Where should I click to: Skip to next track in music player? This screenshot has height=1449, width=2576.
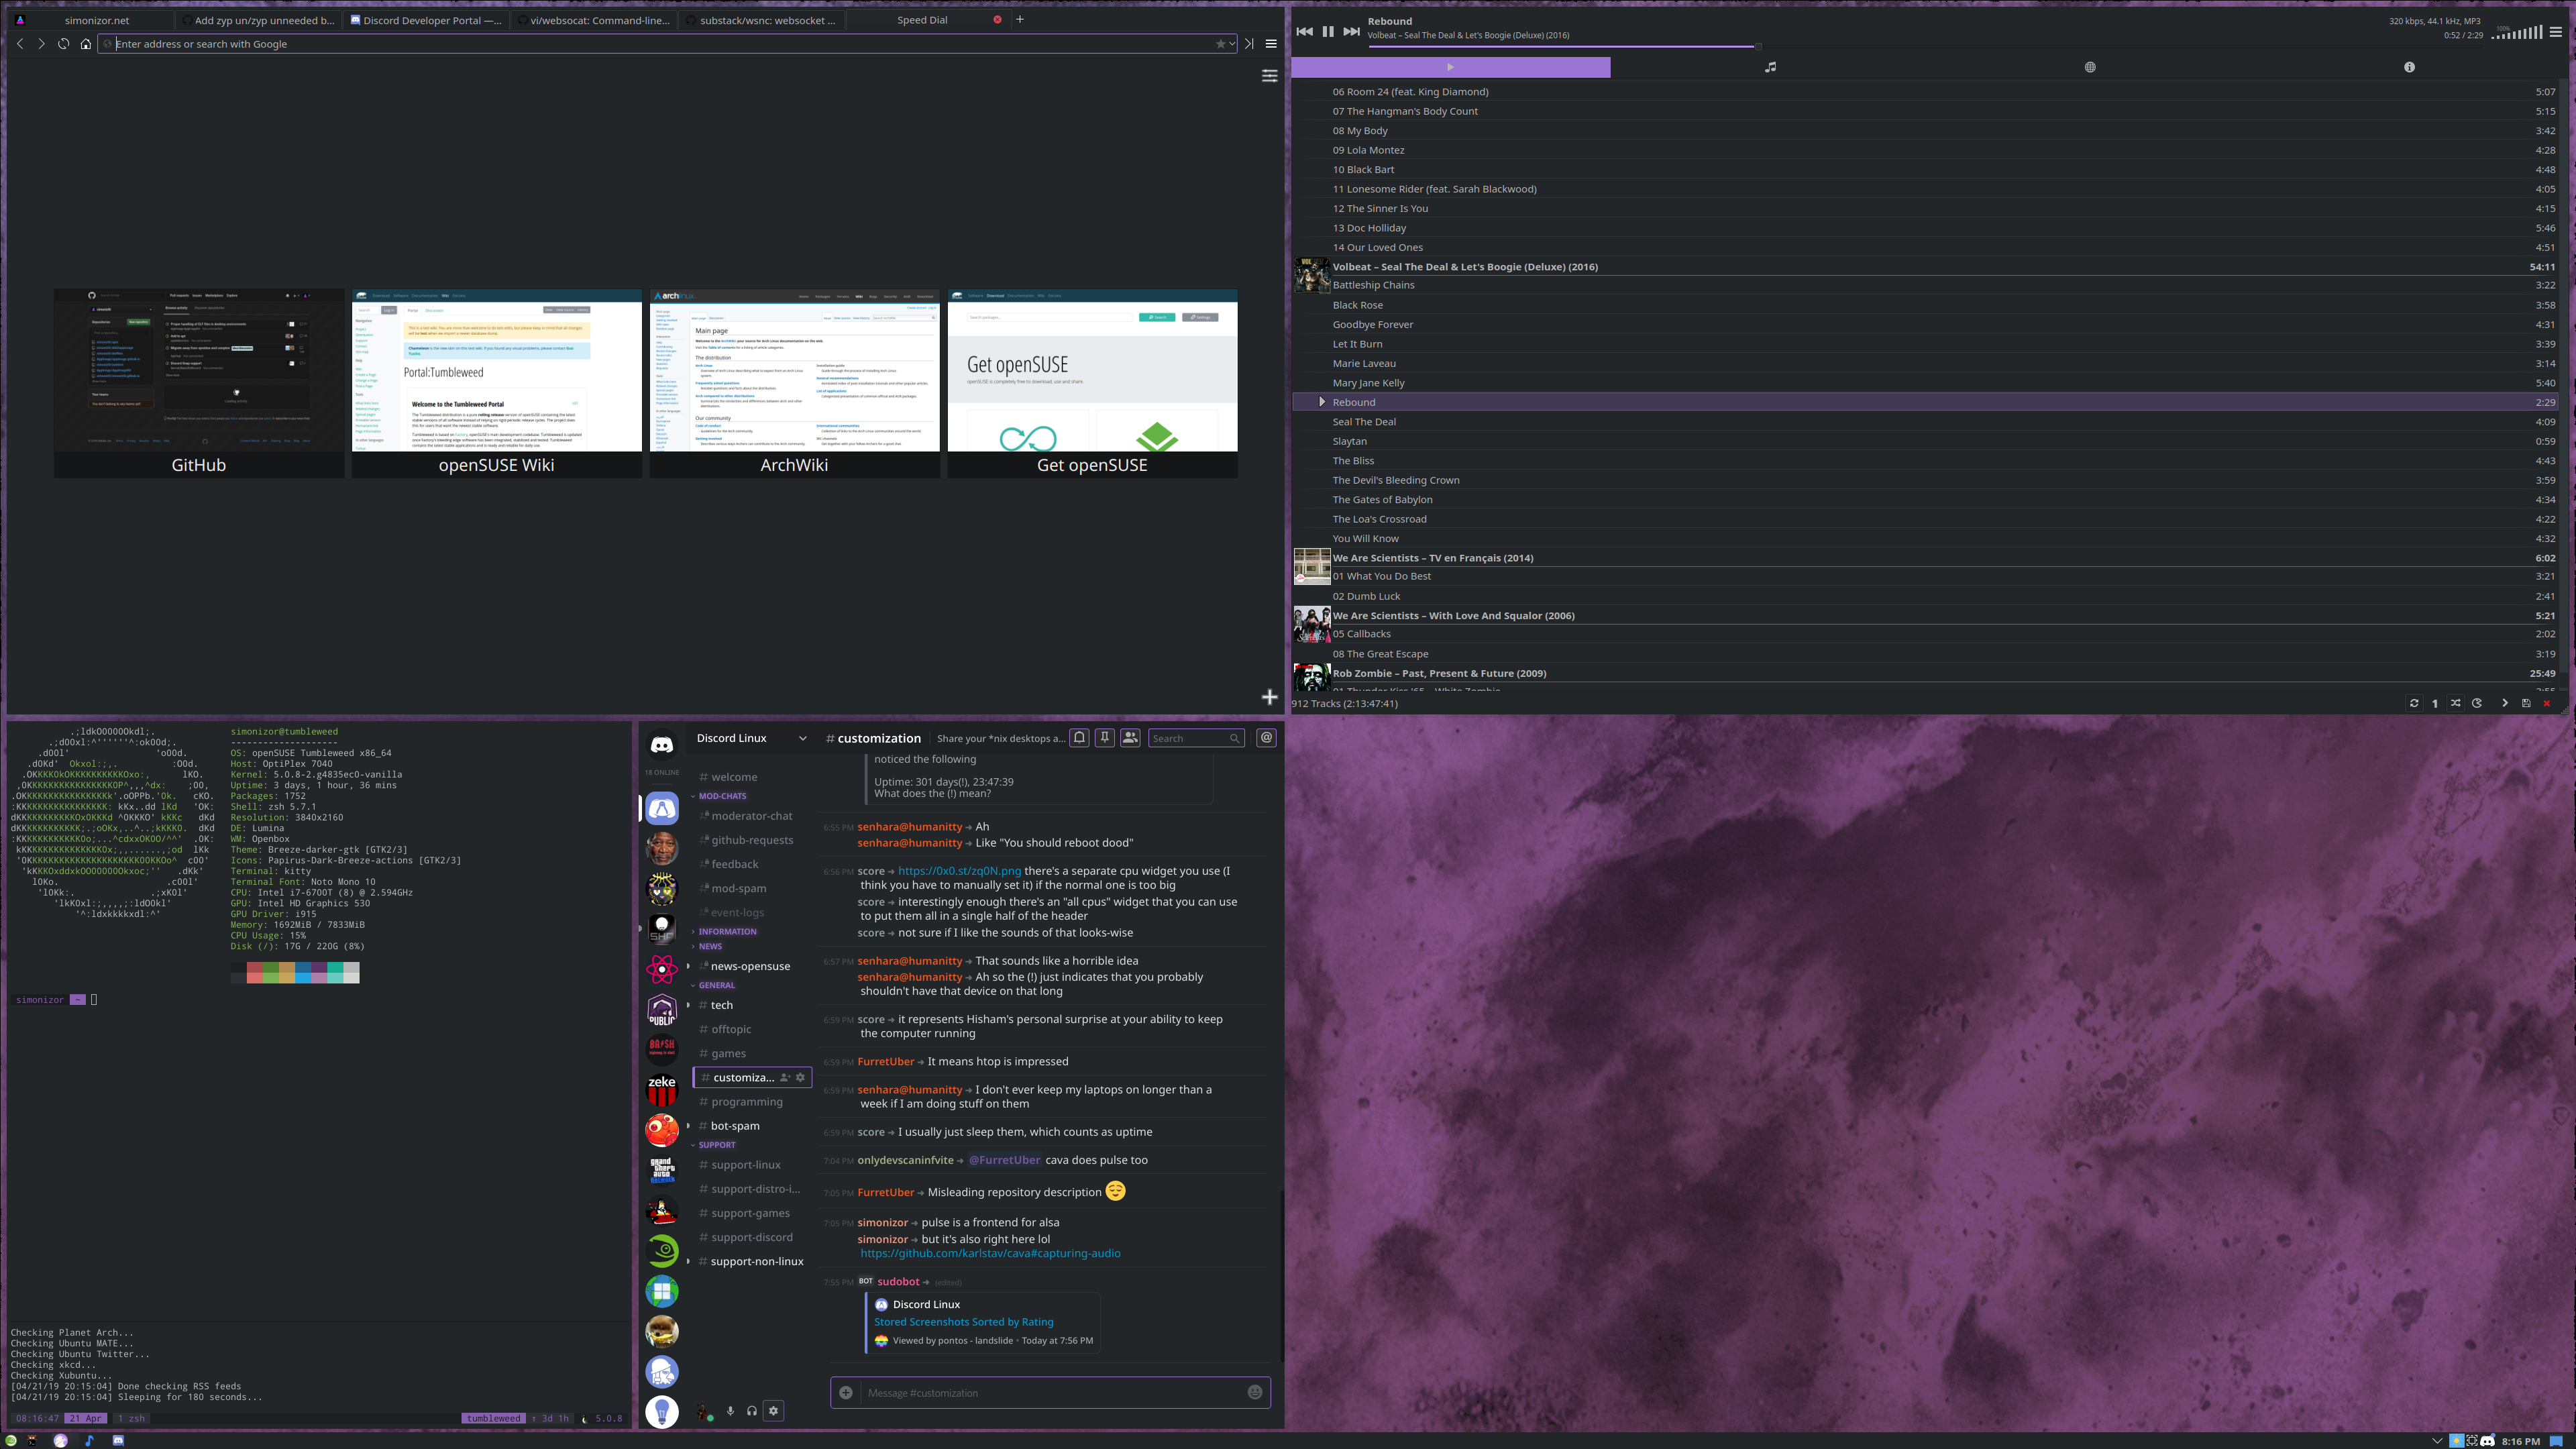tap(1351, 32)
